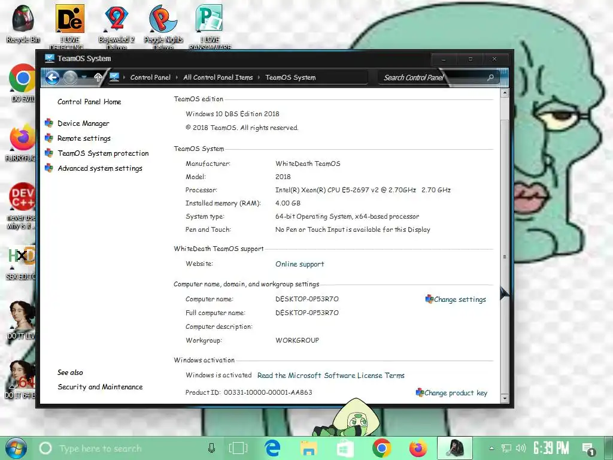This screenshot has height=460, width=613.
Task: Select TeamOS System breadcrumb item
Action: tap(290, 77)
